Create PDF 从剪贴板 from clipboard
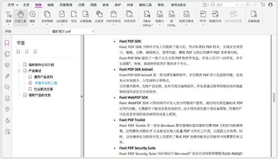This screenshot has width=278, height=159. [86, 17]
